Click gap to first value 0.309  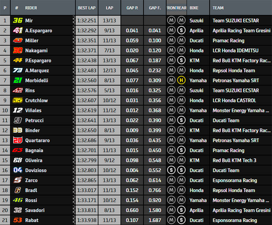(x=155, y=80)
